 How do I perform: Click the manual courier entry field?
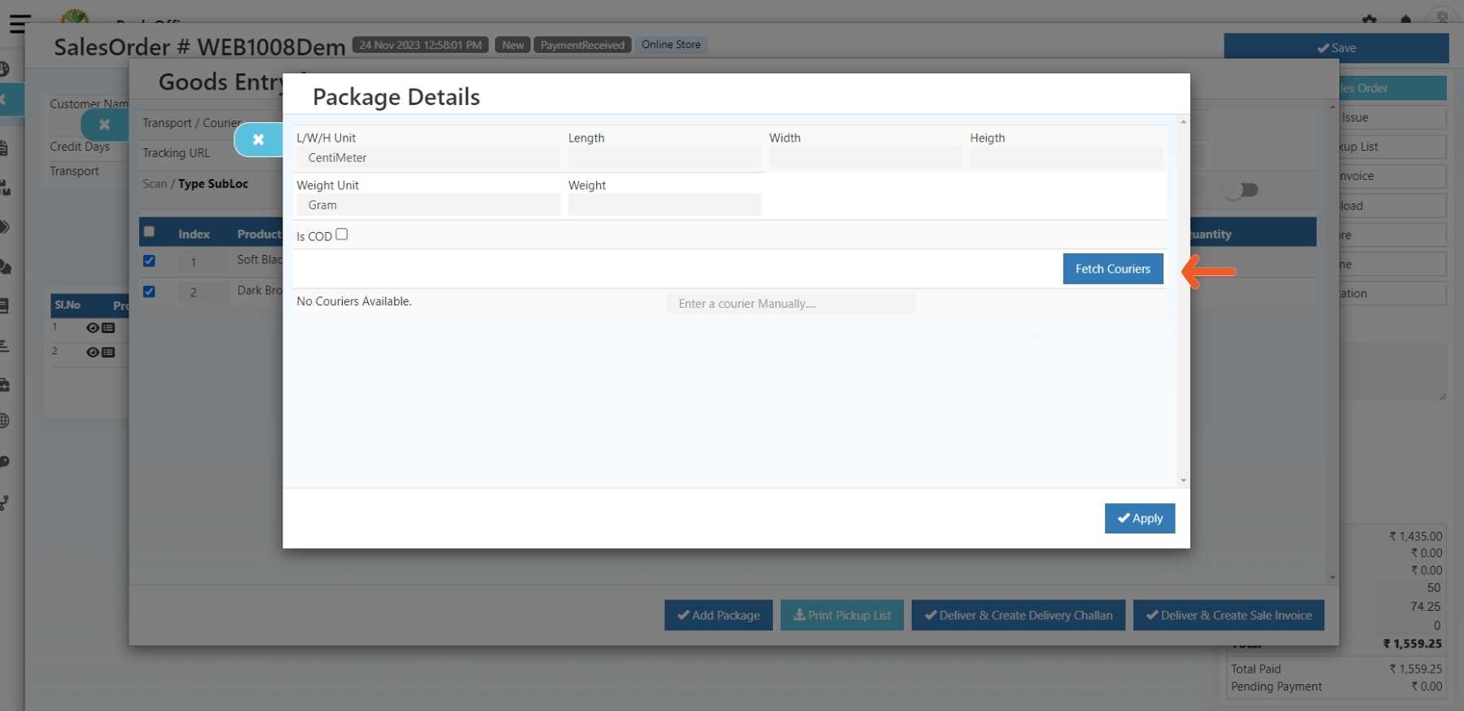pyautogui.click(x=791, y=304)
